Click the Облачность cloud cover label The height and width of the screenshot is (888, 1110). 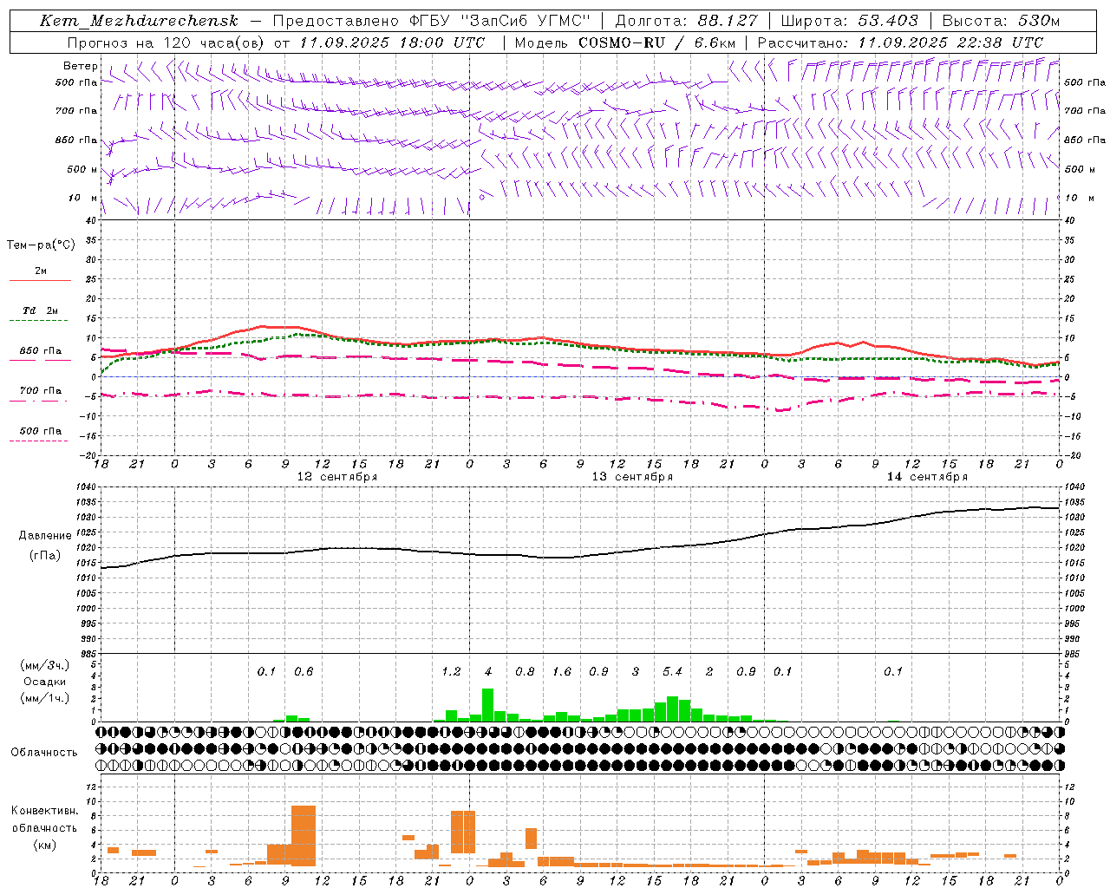[44, 753]
